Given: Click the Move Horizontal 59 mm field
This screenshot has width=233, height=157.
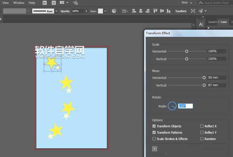Looking at the screenshot, I should [x=217, y=78].
